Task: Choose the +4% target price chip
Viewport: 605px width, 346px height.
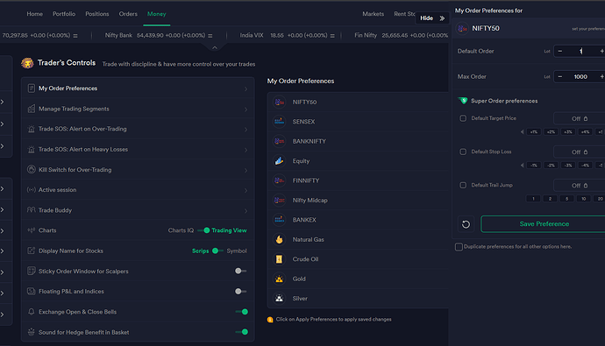Action: 586,131
